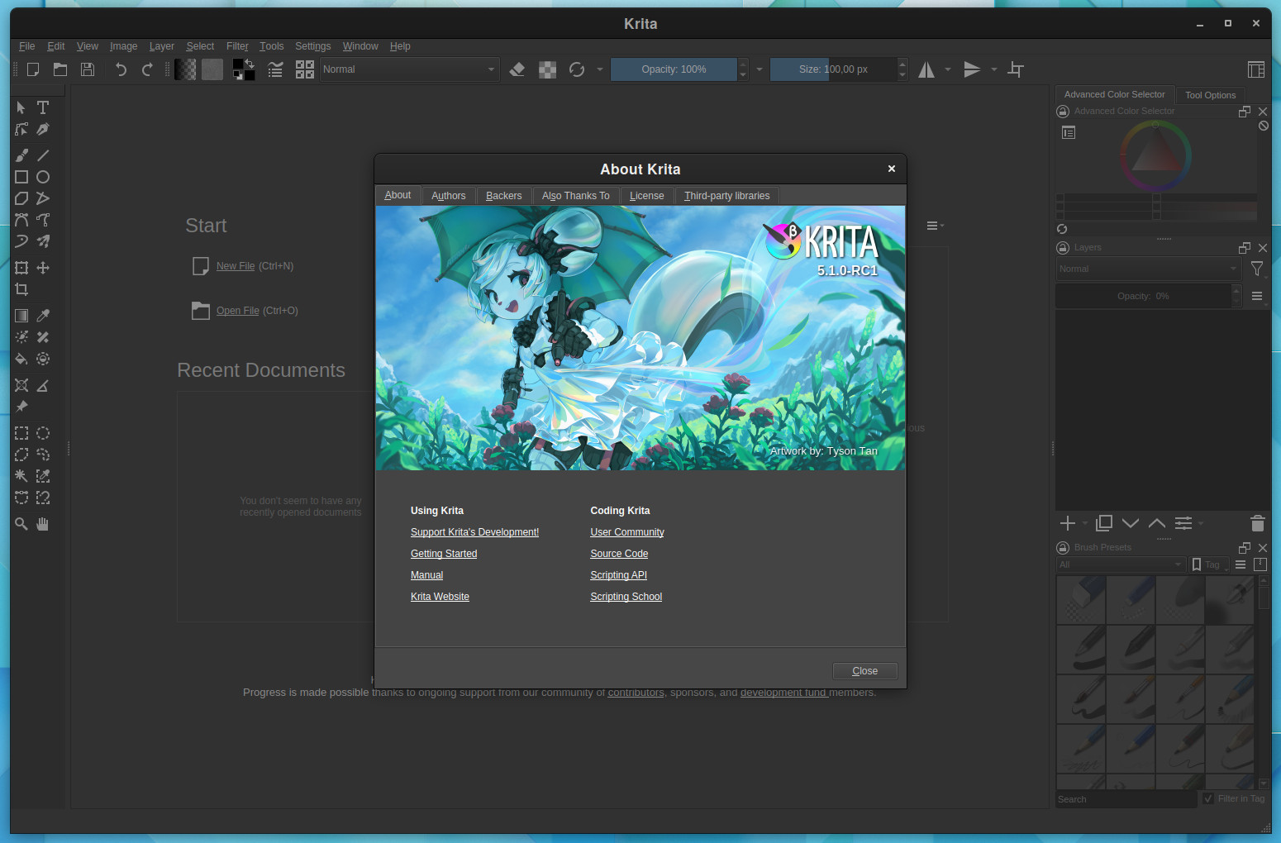This screenshot has width=1281, height=843.
Task: Click the toolbar Opacity 100% slider
Action: pyautogui.click(x=674, y=69)
